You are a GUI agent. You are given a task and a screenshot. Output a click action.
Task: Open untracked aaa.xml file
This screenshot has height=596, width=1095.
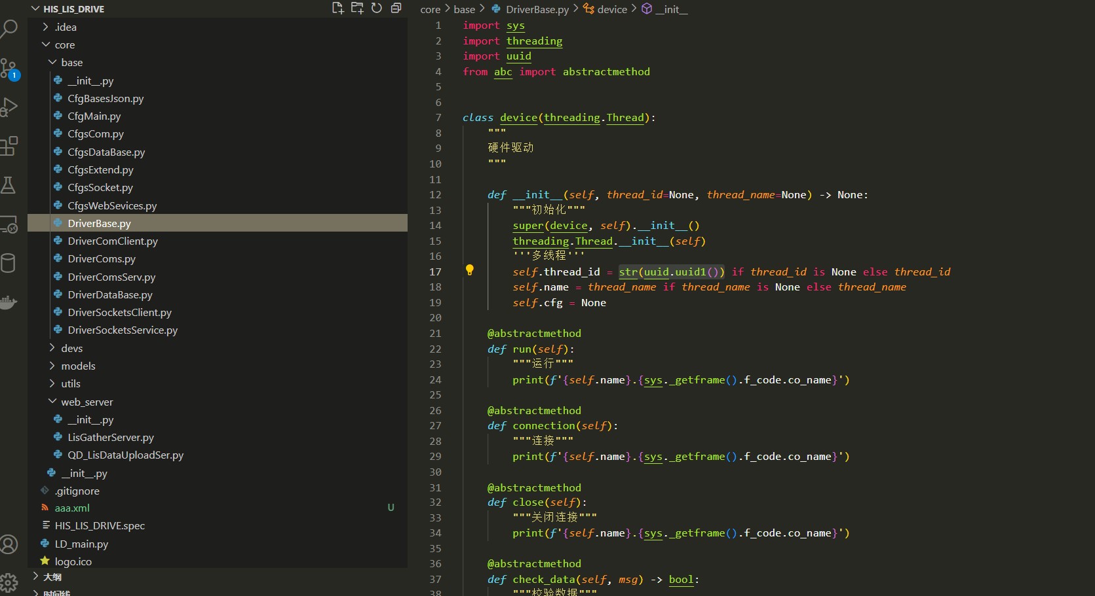click(x=72, y=508)
